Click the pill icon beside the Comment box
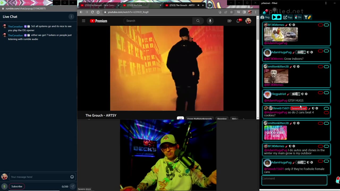340x191 pixels. (337, 180)
